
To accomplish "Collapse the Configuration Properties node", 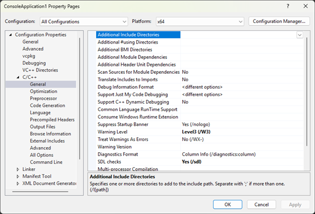I will point(10,35).
